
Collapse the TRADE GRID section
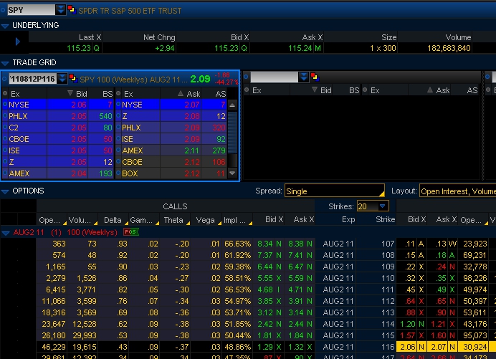pyautogui.click(x=5, y=63)
